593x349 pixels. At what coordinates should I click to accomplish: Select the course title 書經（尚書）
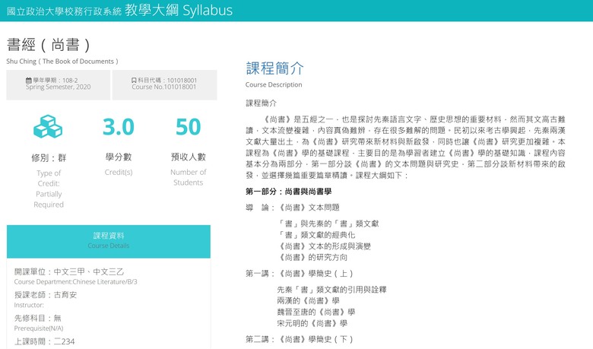click(49, 45)
